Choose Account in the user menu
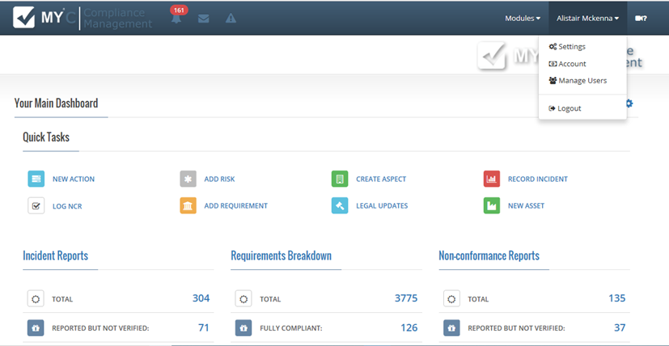 click(571, 64)
